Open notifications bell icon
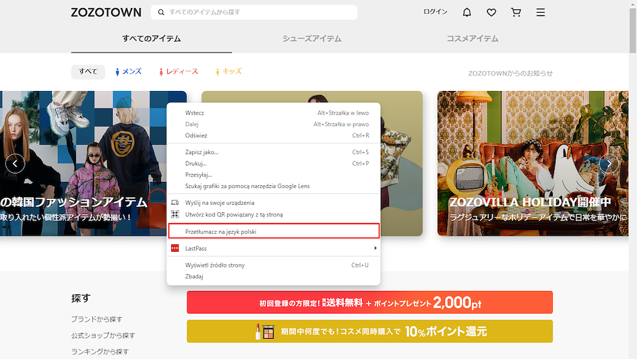 point(466,12)
